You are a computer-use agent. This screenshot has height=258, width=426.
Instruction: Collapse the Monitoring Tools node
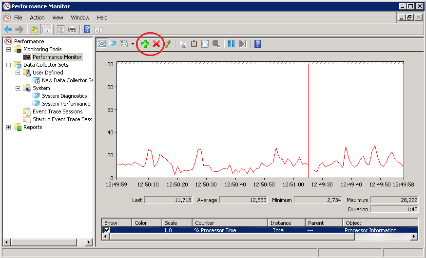9,49
